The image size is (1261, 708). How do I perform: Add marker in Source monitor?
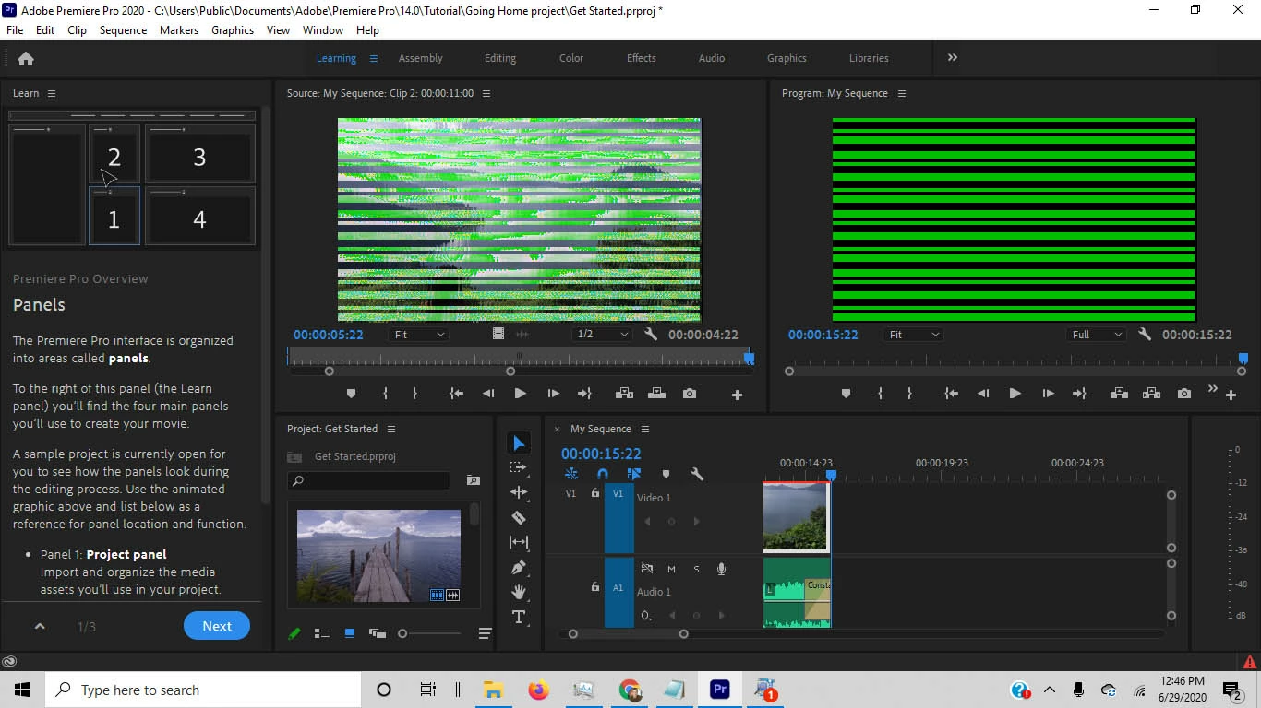[351, 394]
